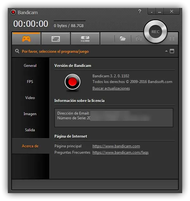Click the camera screenshot icon
Viewport: 190px width, 201px height.
138,38
